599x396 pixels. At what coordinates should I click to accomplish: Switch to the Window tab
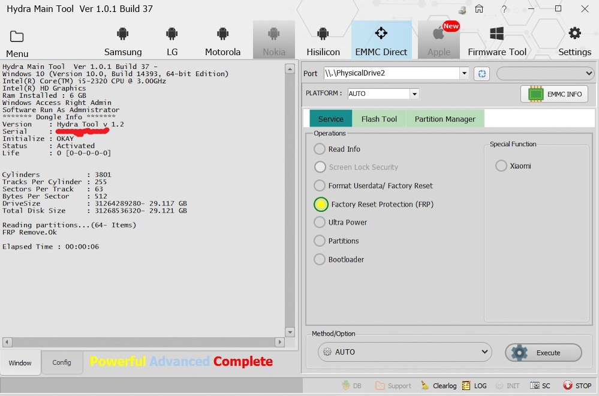pos(20,363)
